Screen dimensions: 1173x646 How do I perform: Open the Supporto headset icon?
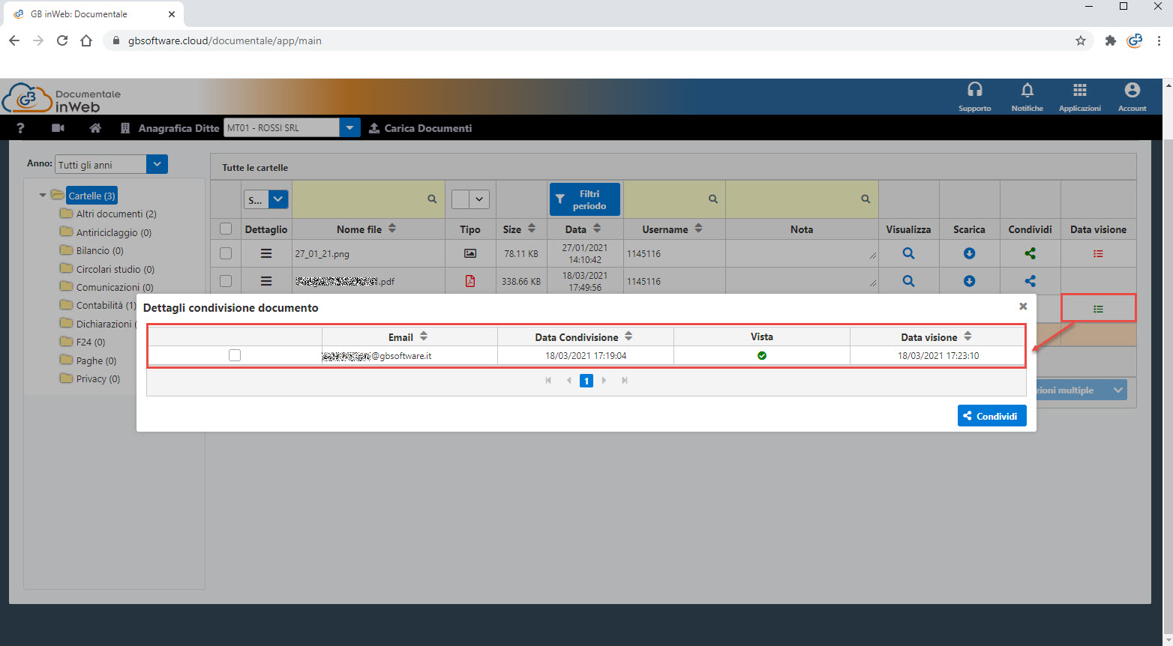point(974,91)
